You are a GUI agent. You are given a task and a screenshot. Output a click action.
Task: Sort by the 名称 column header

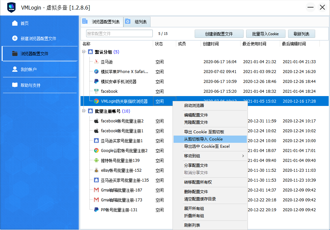tap(117, 44)
